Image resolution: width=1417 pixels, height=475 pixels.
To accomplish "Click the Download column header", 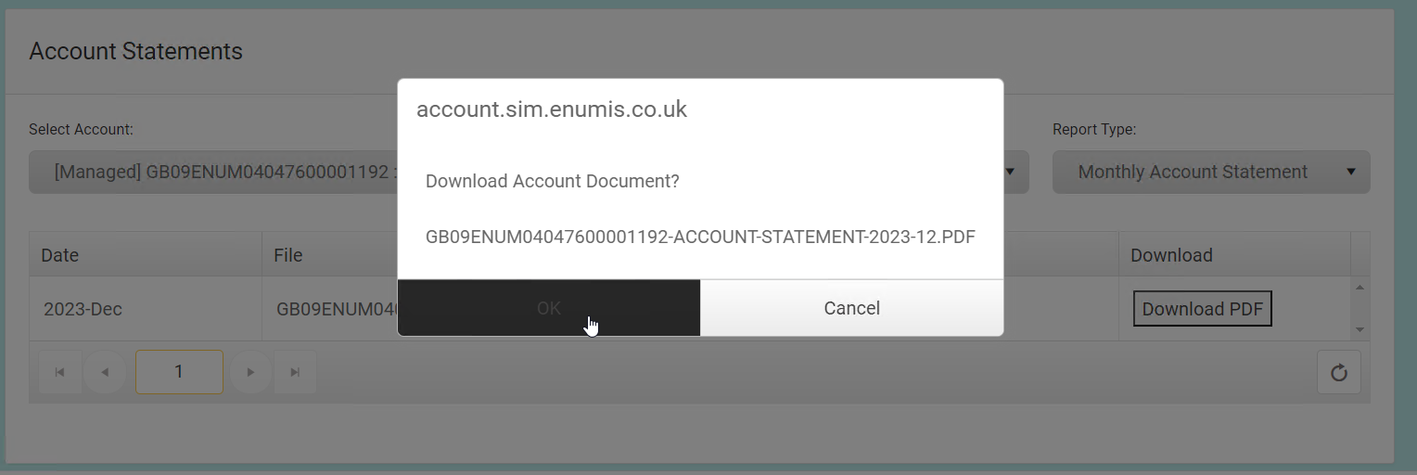I will coord(1171,255).
